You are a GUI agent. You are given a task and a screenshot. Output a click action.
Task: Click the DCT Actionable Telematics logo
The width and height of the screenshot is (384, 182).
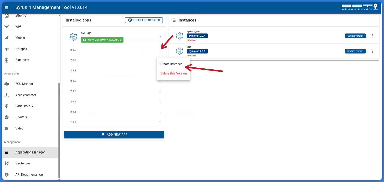coord(360,7)
